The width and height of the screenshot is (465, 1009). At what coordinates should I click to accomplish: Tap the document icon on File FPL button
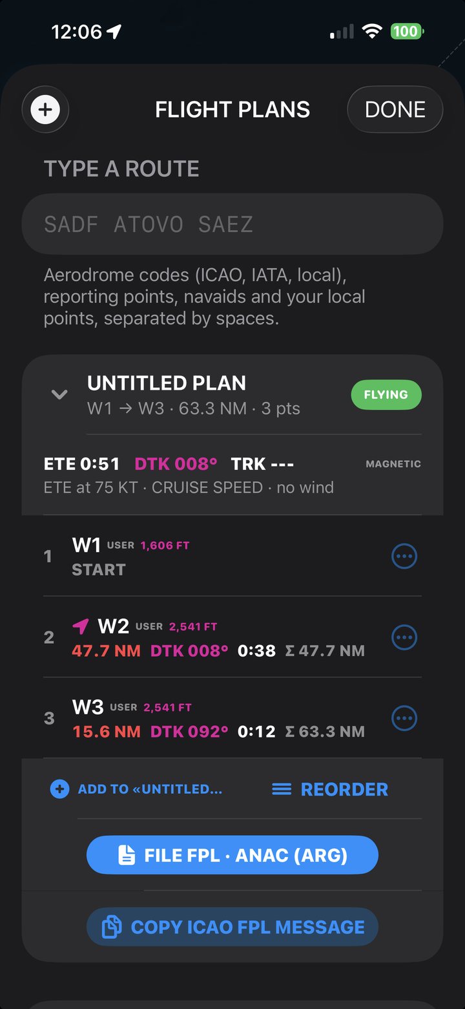pos(127,855)
